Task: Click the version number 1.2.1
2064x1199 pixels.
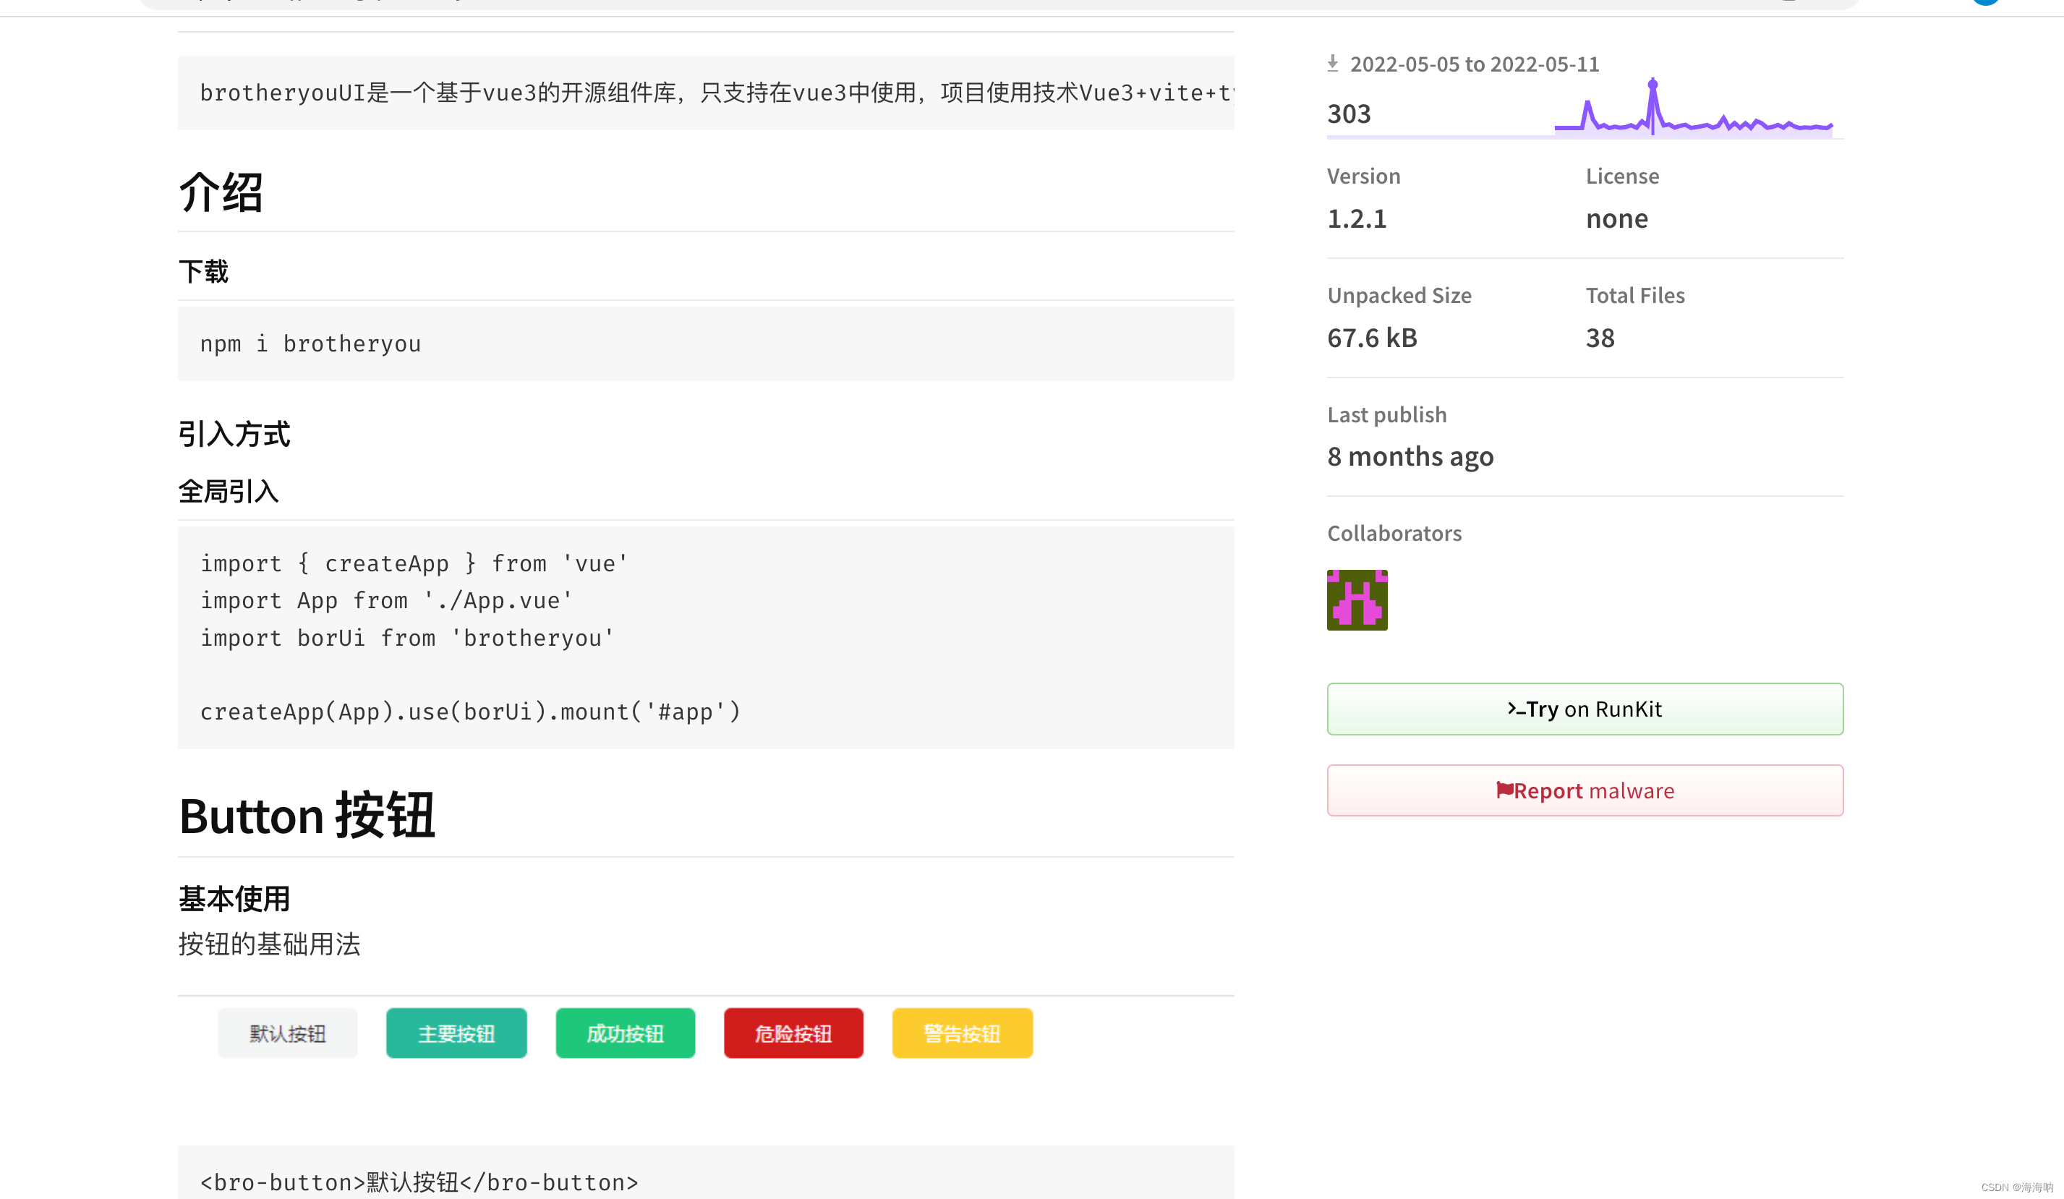Action: tap(1356, 218)
